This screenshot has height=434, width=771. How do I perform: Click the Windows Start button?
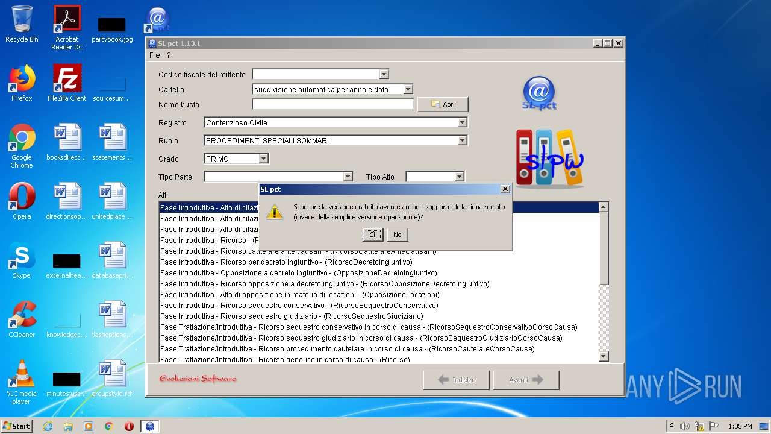point(17,426)
